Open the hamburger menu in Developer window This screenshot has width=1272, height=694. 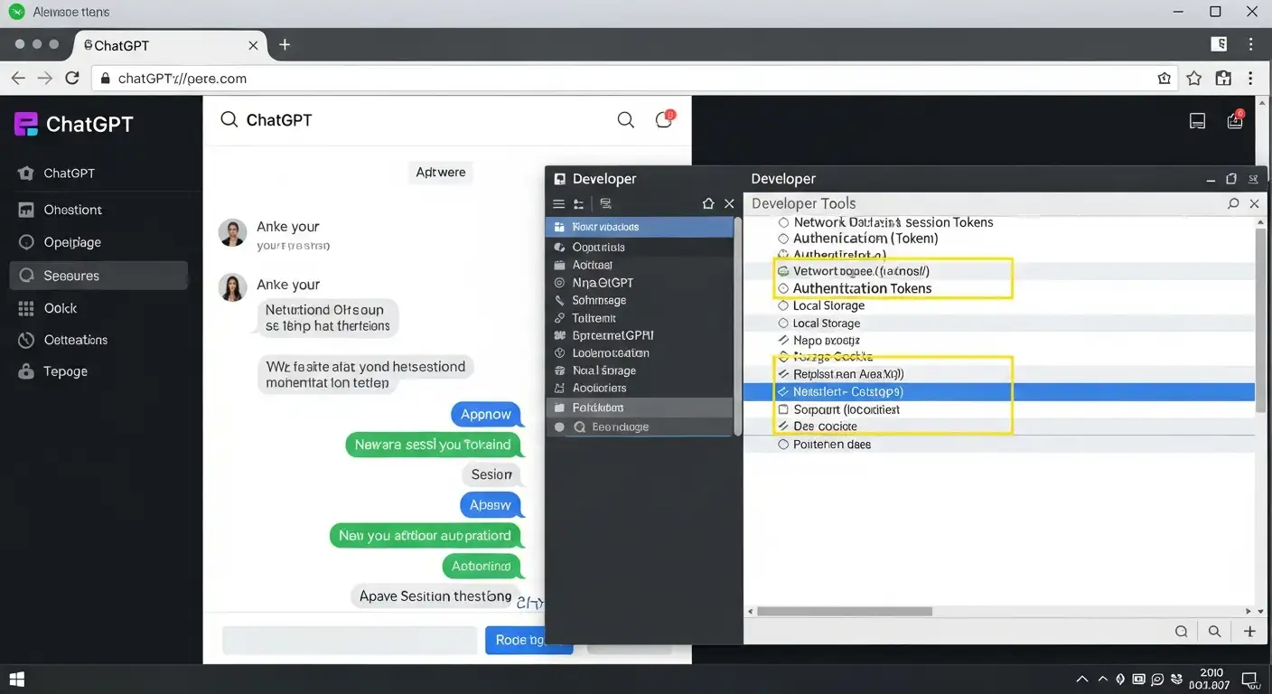pos(558,203)
